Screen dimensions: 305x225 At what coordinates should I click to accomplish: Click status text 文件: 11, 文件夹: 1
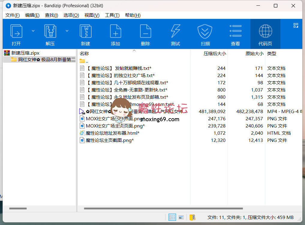226,217
